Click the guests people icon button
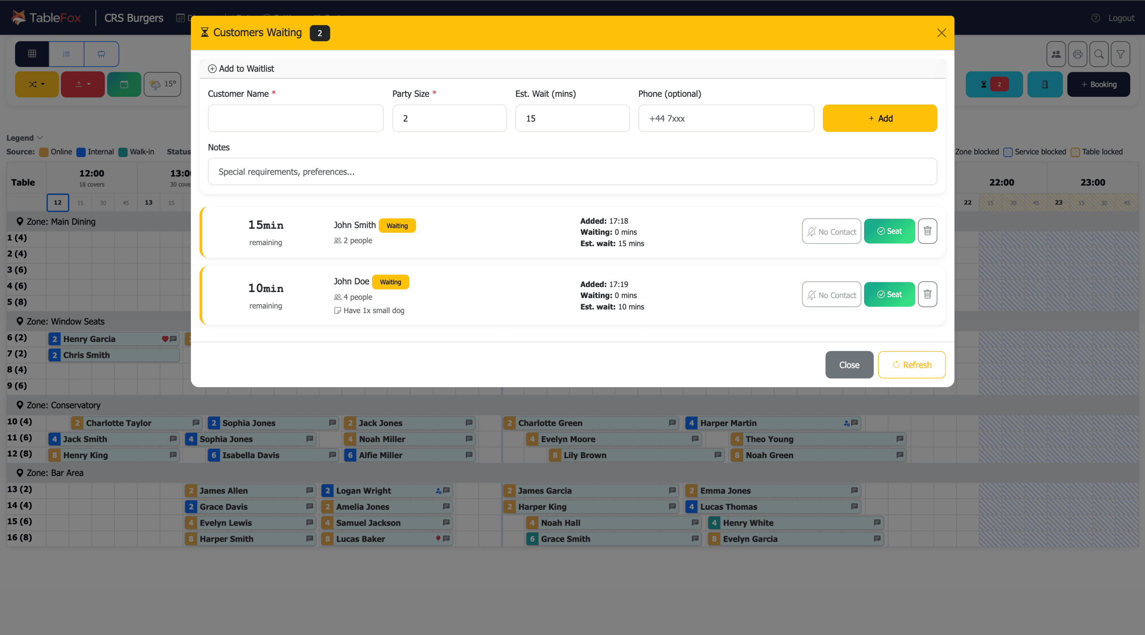1145x635 pixels. 1056,54
